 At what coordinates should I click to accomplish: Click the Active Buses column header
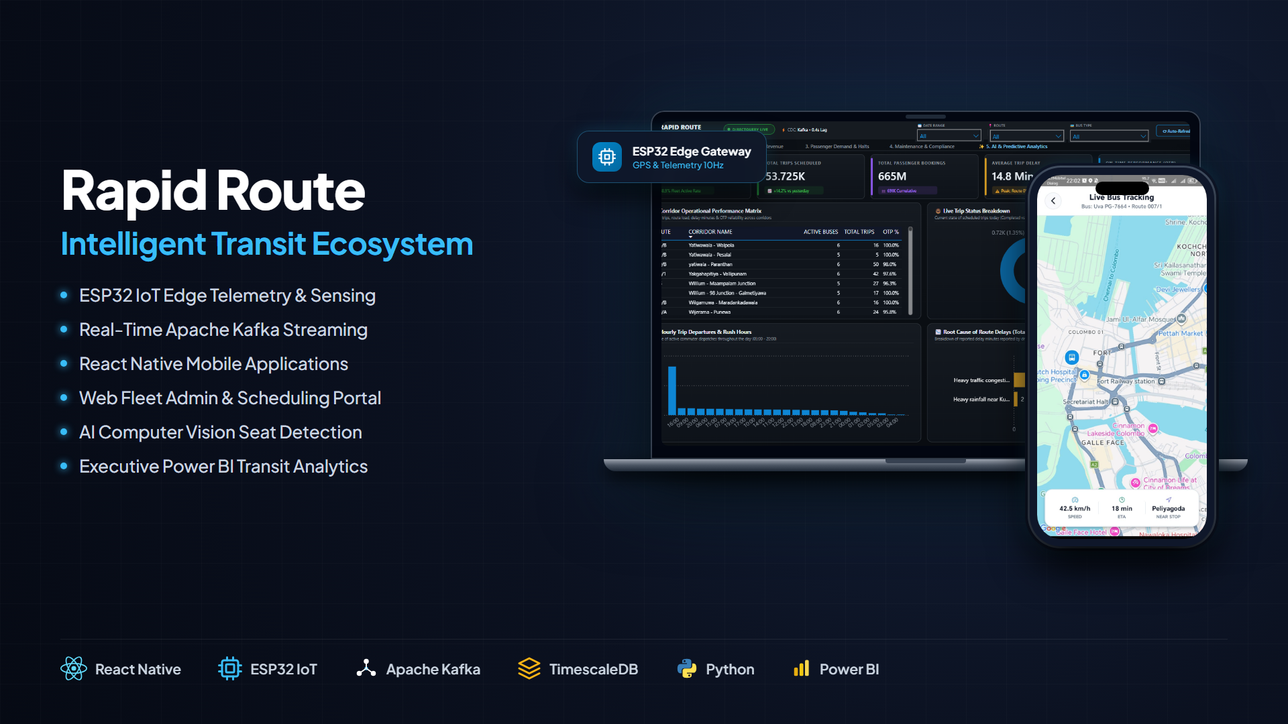pyautogui.click(x=820, y=232)
